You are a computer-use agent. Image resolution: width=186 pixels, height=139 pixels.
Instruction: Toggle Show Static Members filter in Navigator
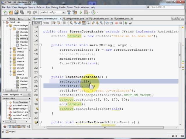tap(15, 127)
